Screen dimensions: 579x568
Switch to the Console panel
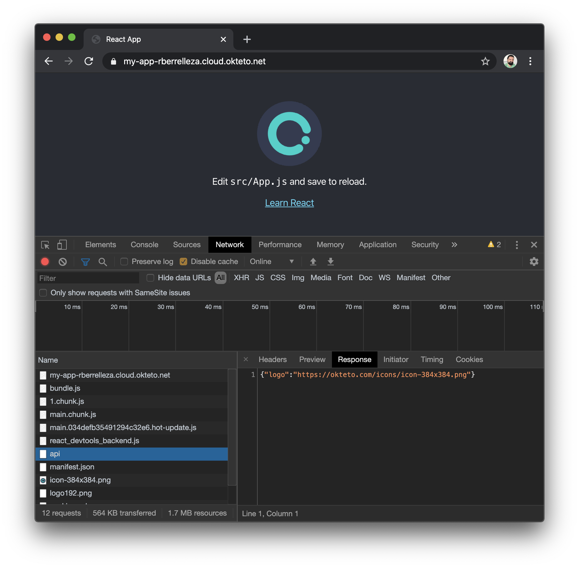click(x=144, y=245)
